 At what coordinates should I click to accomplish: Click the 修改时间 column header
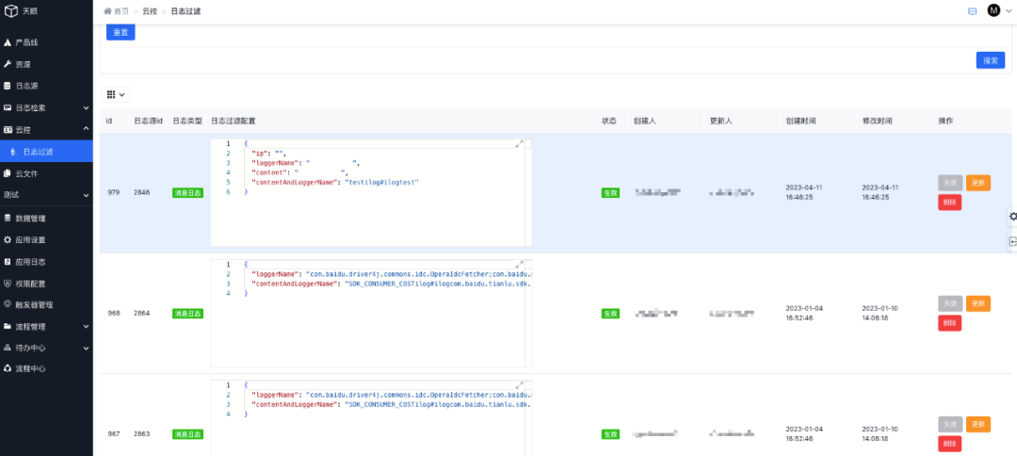[877, 122]
